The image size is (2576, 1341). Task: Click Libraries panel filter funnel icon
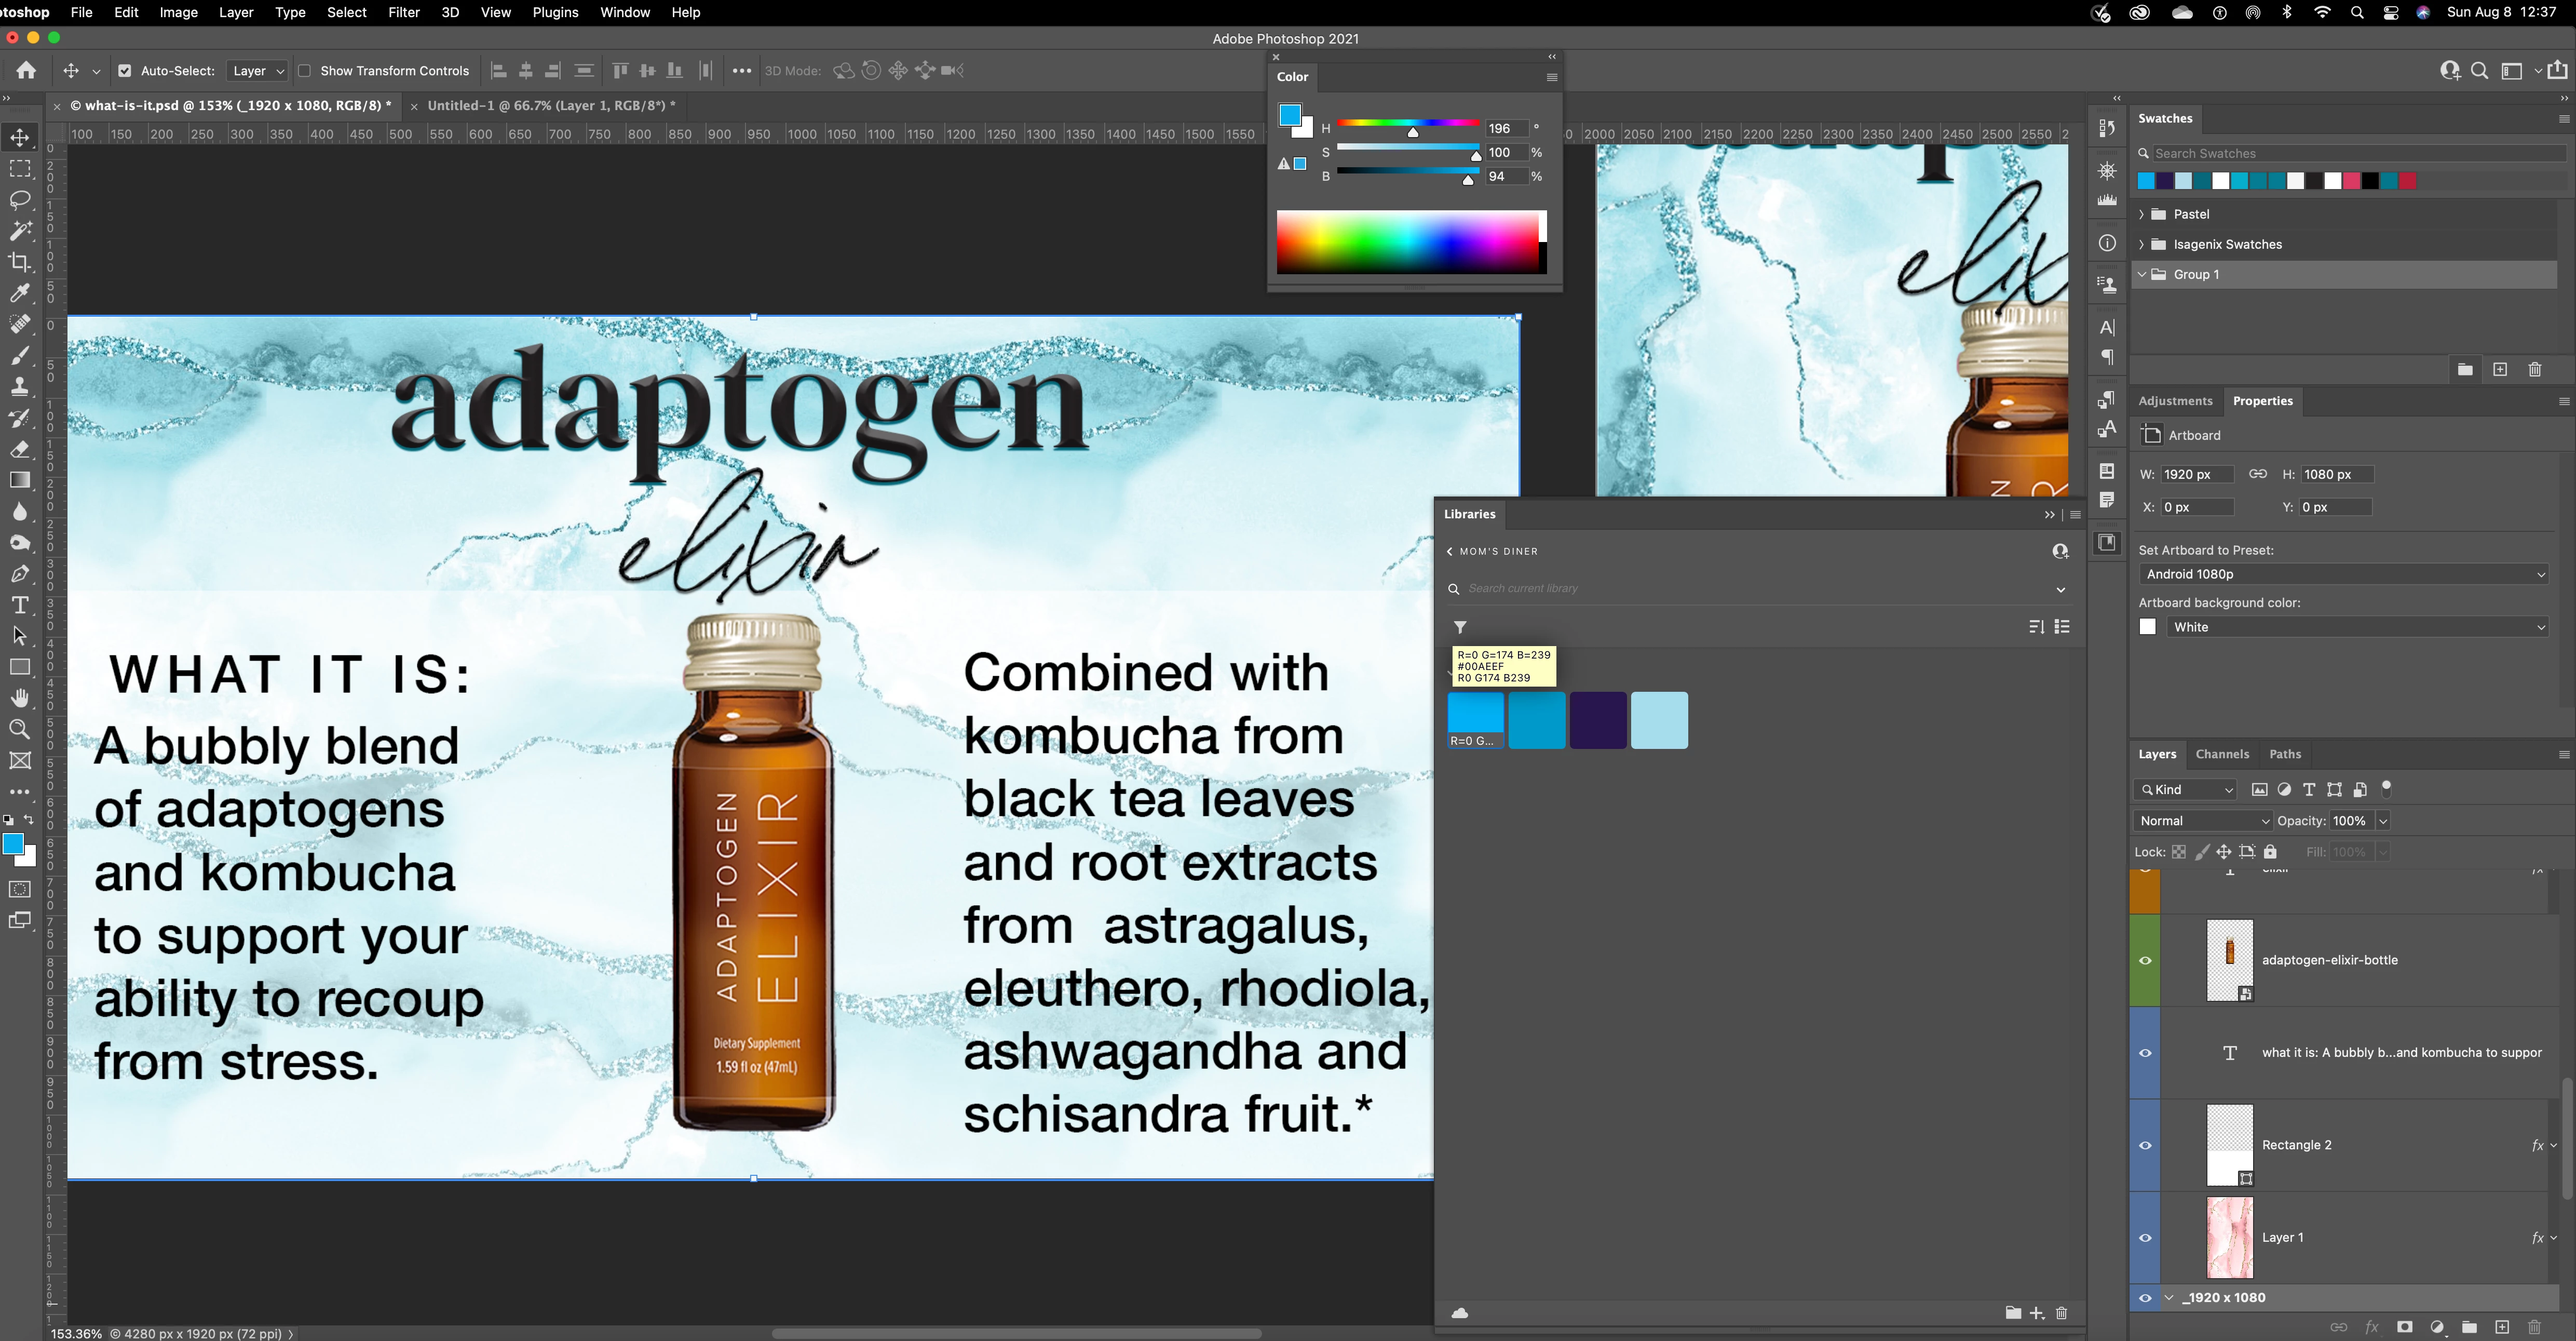[x=1460, y=627]
